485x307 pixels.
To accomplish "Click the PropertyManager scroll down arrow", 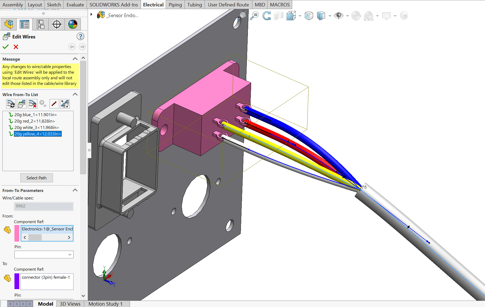I will [83, 296].
